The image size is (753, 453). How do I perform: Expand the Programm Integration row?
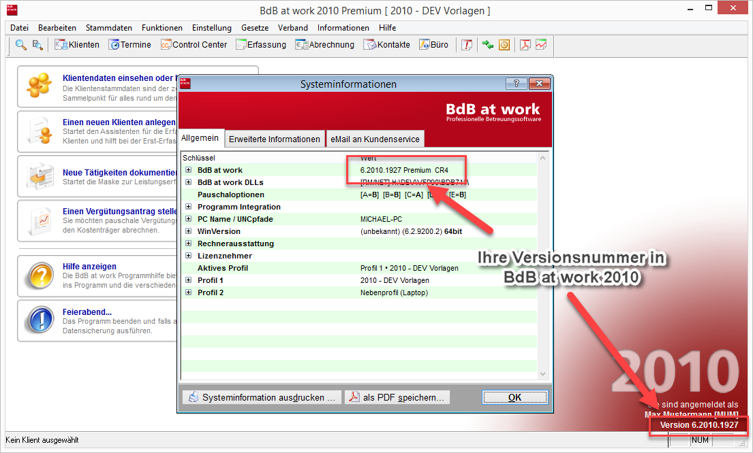tap(188, 207)
